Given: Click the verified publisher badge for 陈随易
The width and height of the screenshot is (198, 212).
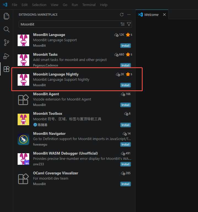Looking at the screenshot, I should 35,125.
